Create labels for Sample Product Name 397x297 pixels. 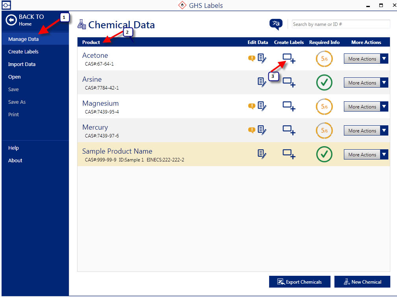click(289, 154)
